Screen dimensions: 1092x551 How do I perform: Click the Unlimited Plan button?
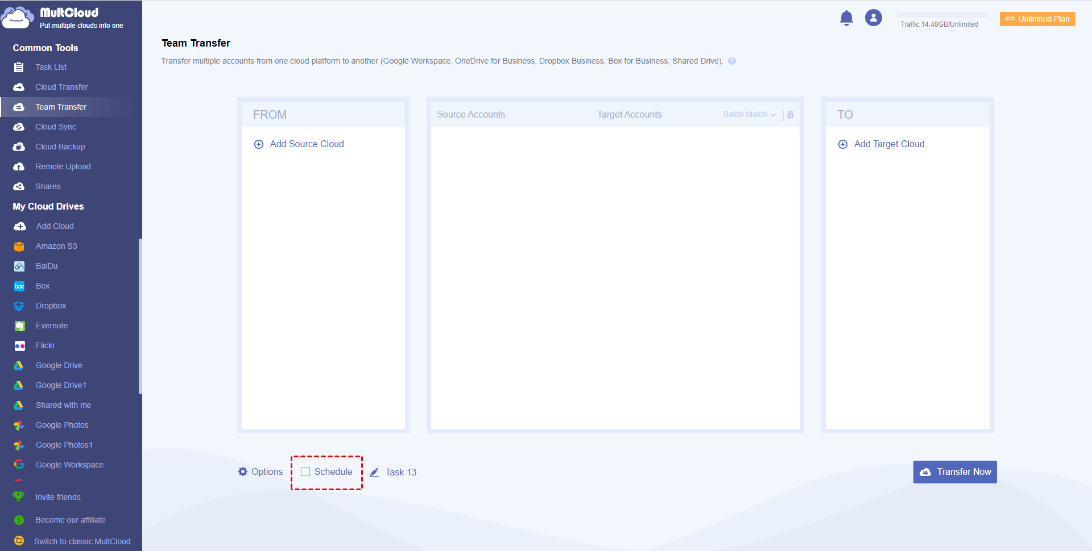pyautogui.click(x=1037, y=19)
